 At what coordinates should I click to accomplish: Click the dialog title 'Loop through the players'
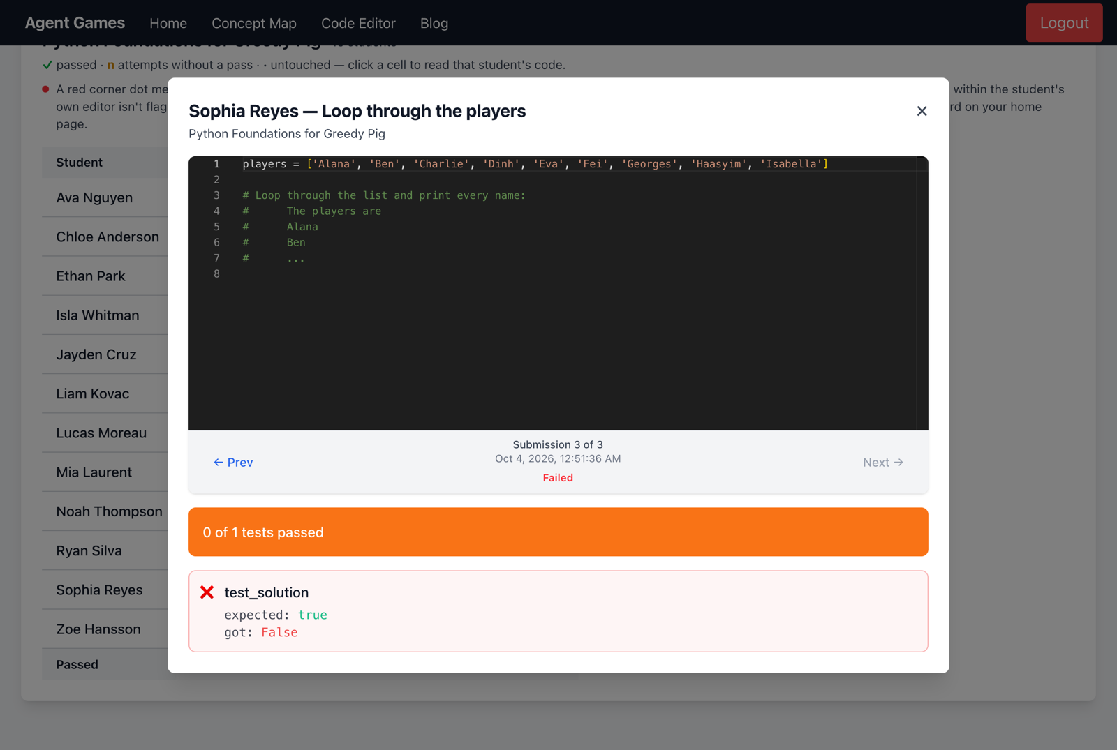point(424,111)
